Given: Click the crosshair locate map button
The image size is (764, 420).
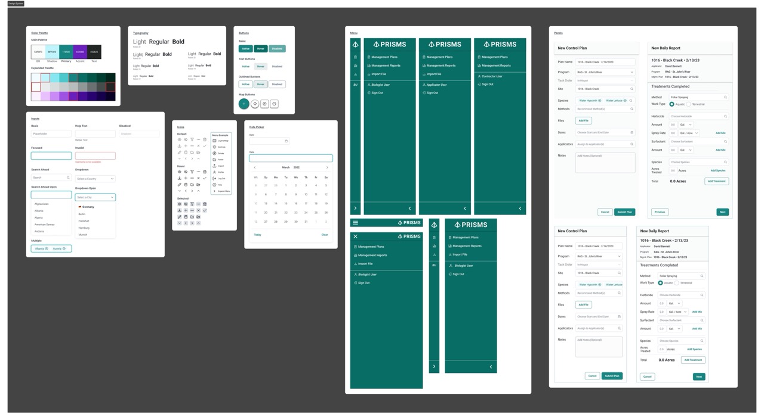Looking at the screenshot, I should click(255, 104).
